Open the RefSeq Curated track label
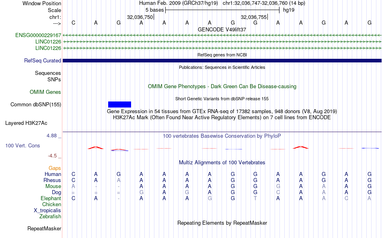The height and width of the screenshot is (238, 382). [42, 60]
